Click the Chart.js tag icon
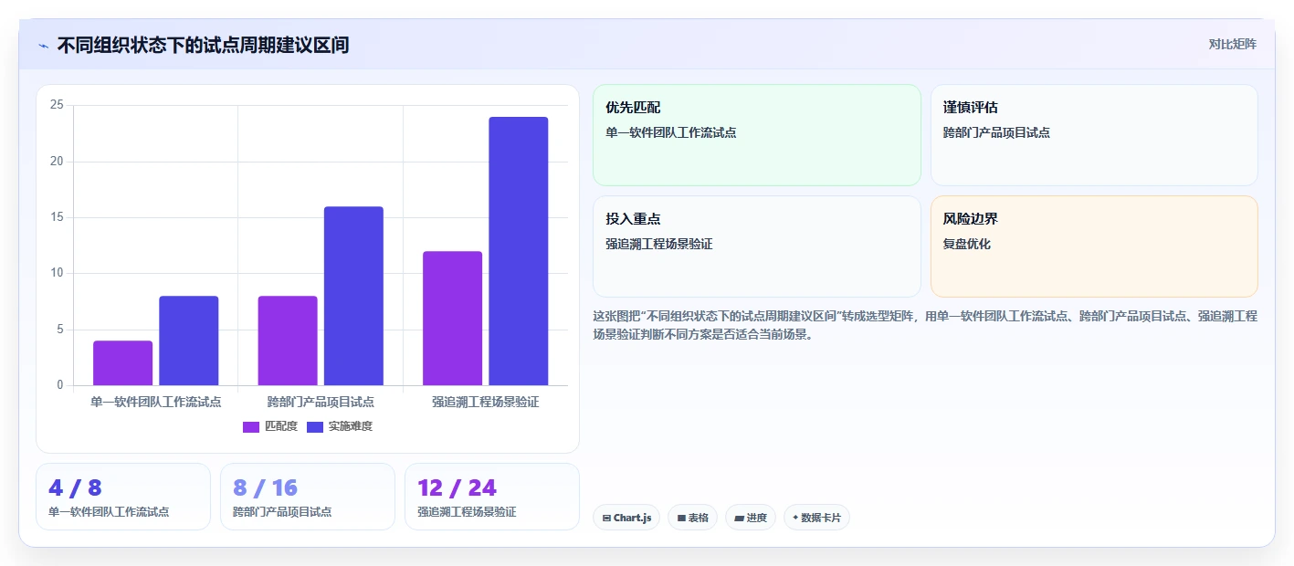Image resolution: width=1294 pixels, height=566 pixels. (x=606, y=518)
